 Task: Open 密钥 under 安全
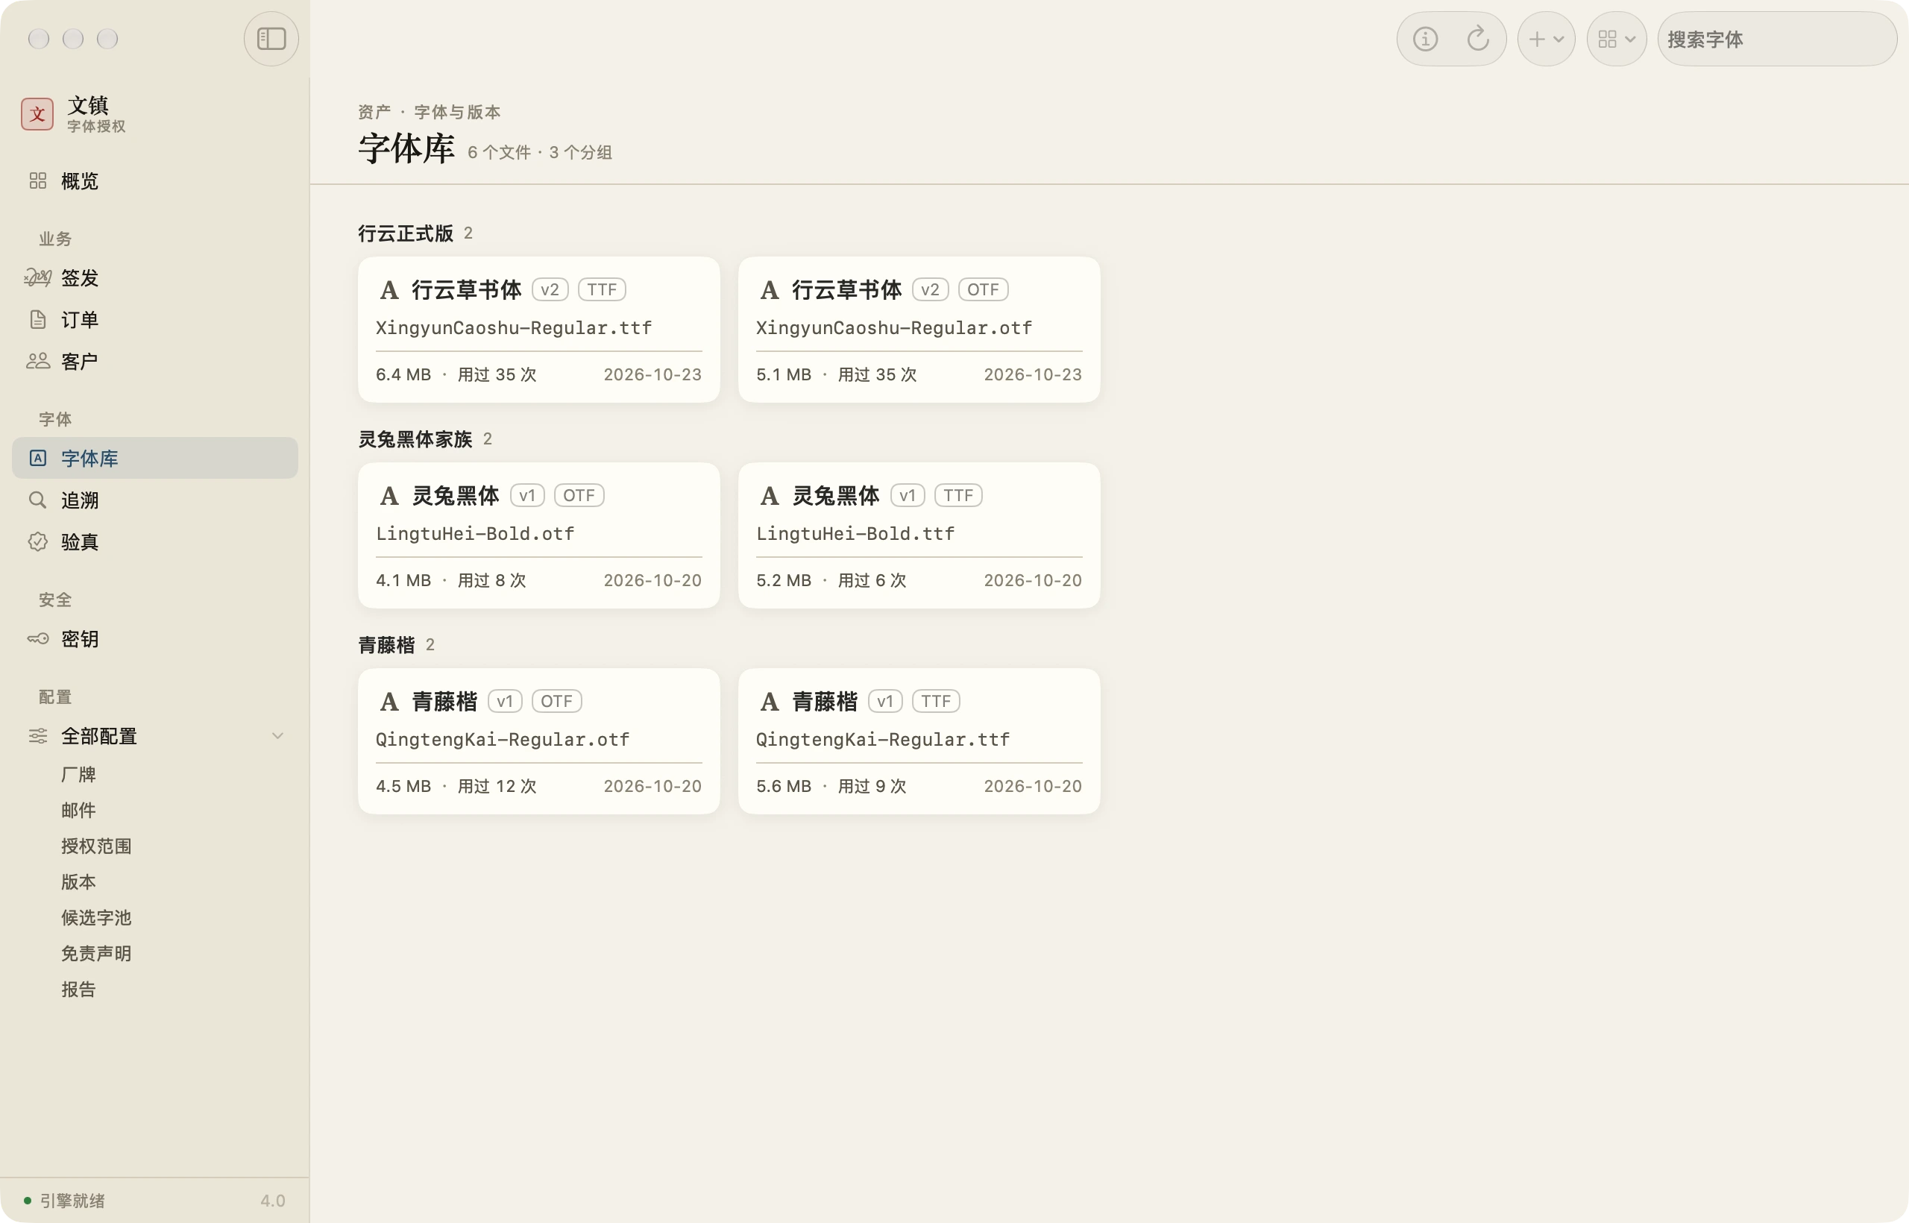coord(155,638)
